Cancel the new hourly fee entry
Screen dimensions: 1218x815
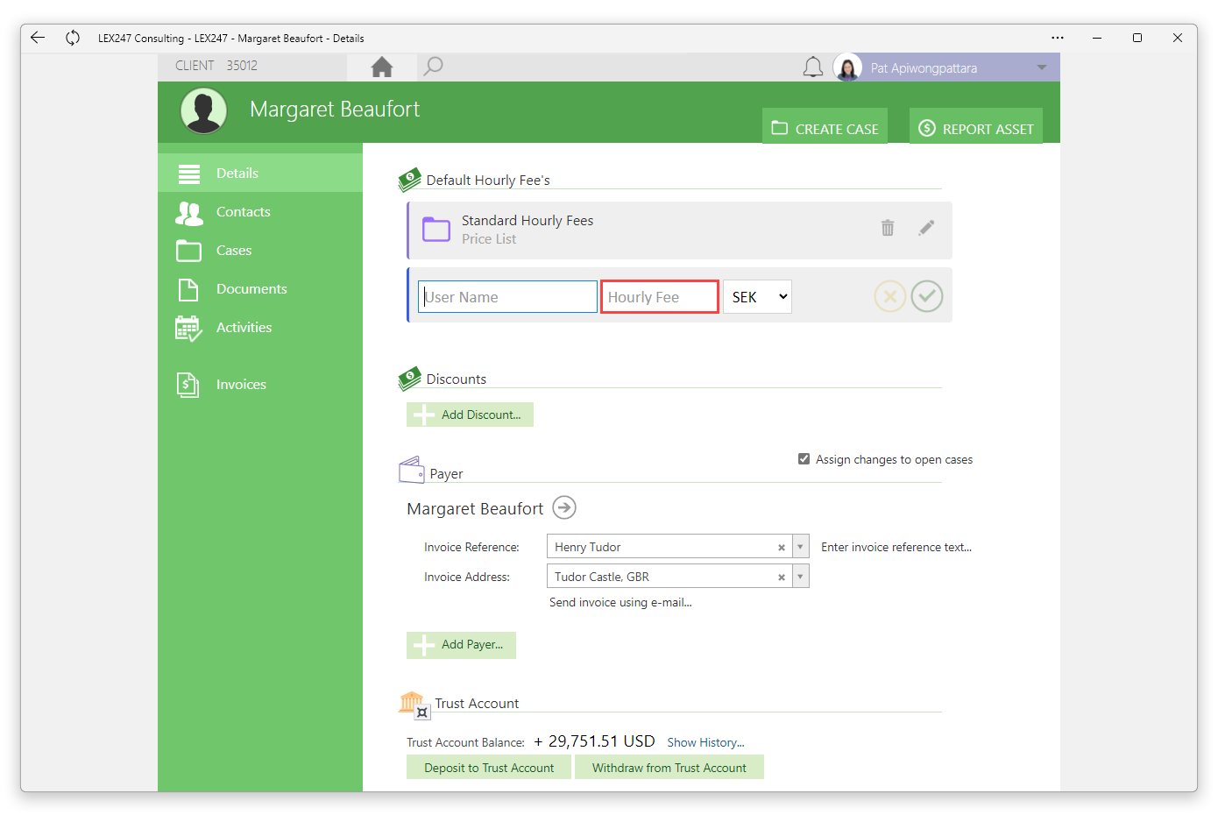pyautogui.click(x=890, y=297)
